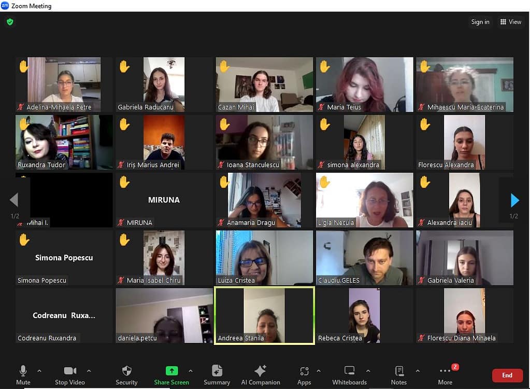
Task: Click the Stop Video camera icon
Action: [x=70, y=371]
